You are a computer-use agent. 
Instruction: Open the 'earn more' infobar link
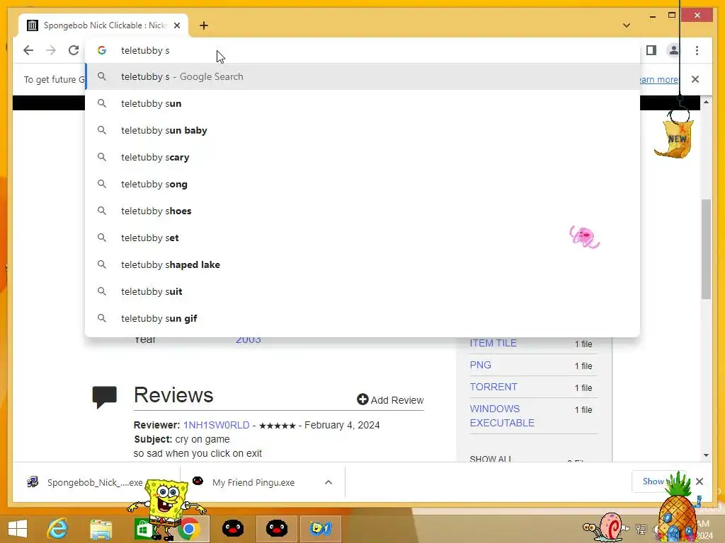[x=659, y=79]
